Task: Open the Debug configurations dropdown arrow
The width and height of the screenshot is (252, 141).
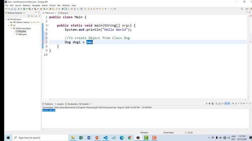Action: (x=21, y=9)
